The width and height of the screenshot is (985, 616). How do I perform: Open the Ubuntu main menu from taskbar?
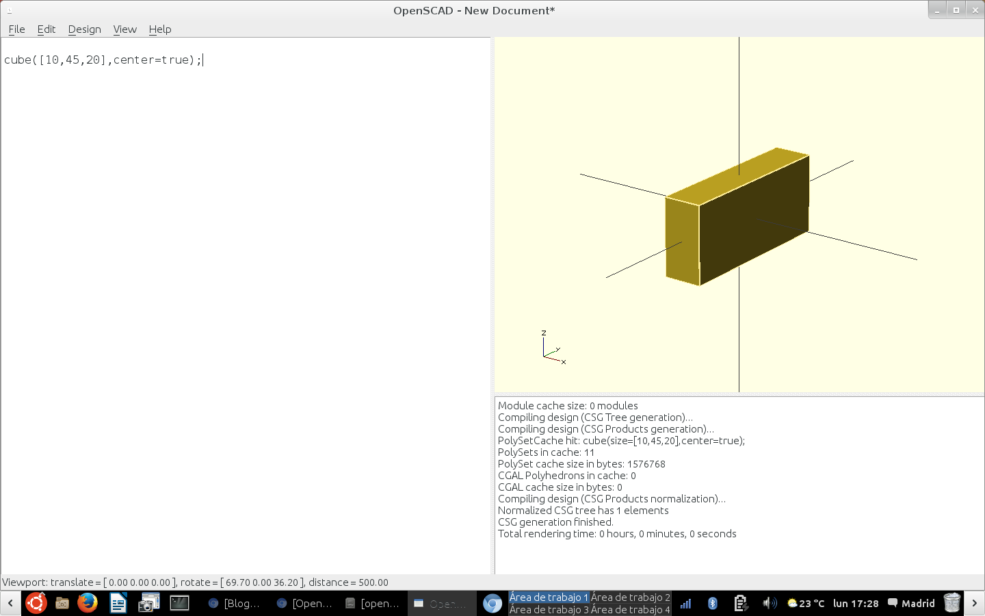click(x=36, y=603)
